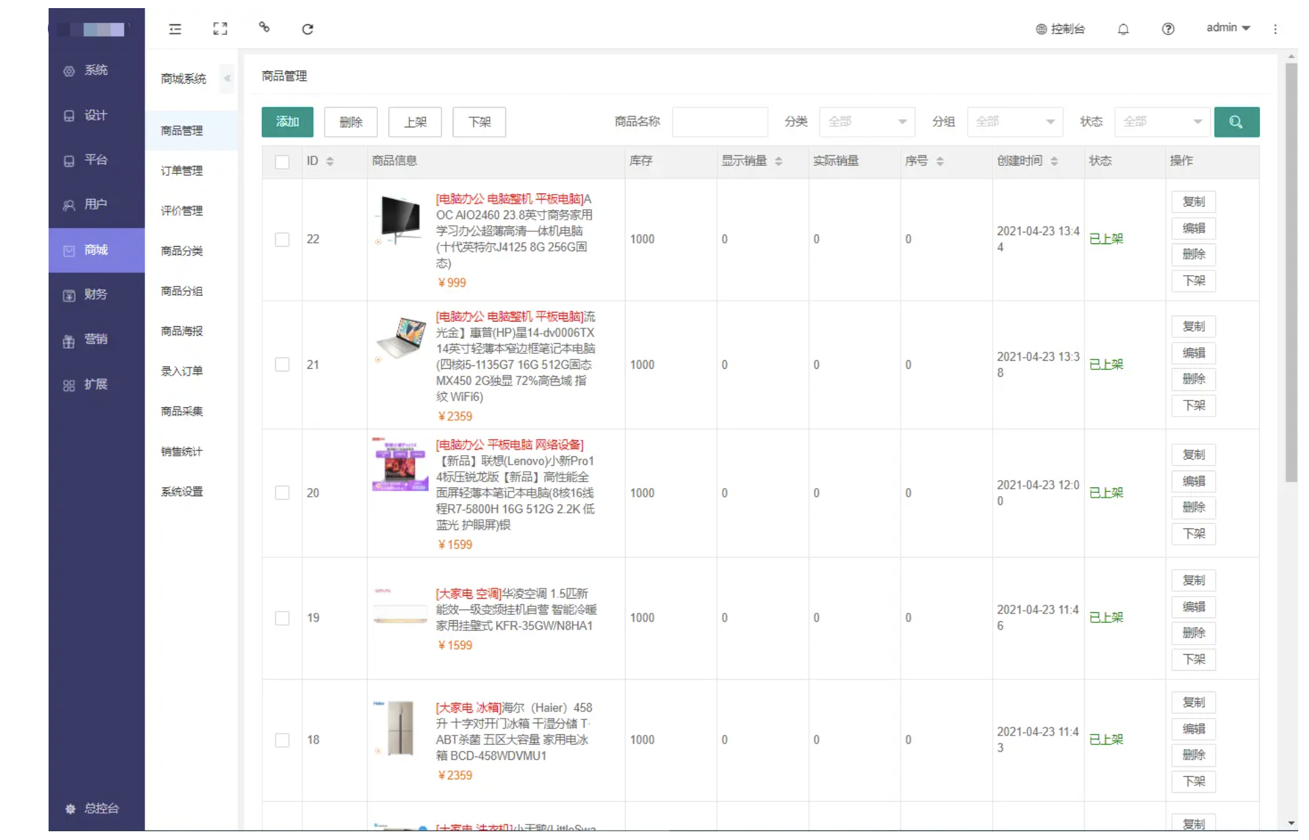Open the 状态 dropdown filter
Screen dimensions: 1309x840
[1162, 122]
